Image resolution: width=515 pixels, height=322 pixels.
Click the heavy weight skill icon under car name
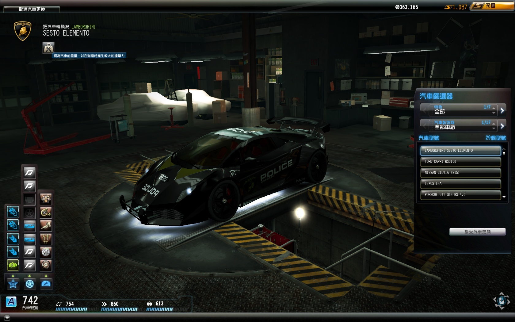point(48,48)
